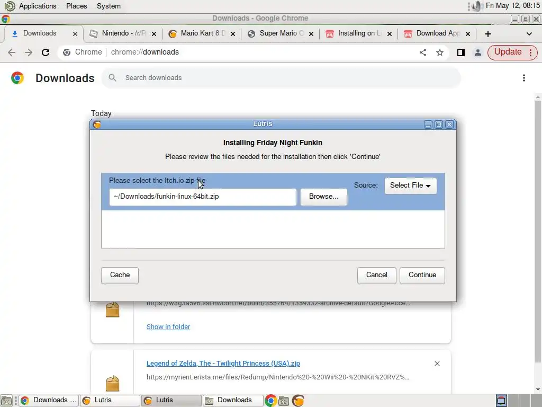
Task: Launch Lutris from bottom panel icon
Action: tap(298, 401)
